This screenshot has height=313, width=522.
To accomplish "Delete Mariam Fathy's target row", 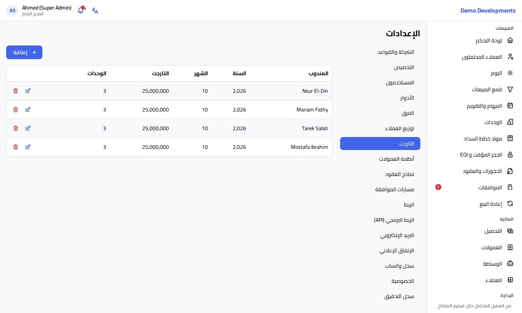I will click(x=16, y=110).
